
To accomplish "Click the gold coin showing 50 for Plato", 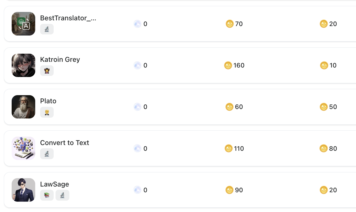I will pyautogui.click(x=324, y=107).
